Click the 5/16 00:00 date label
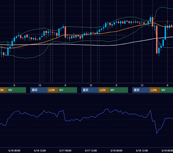Image resolution: width=173 pixels, height=153 pixels. pyautogui.click(x=14, y=150)
